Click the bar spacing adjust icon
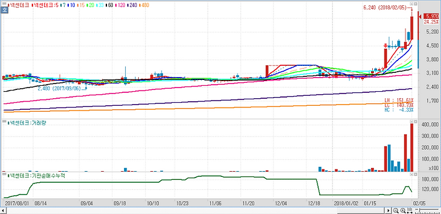Viewport: 441px width, 214px height. 410,210
